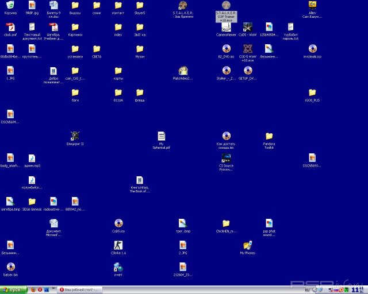Open the SEGA Genesis folder
Viewport: 368px width, 294px height.
32,202
